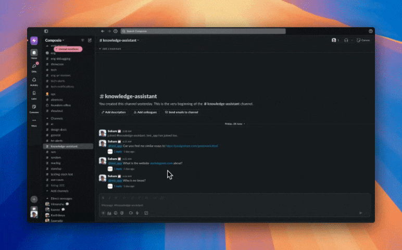402x250 pixels.
Task: Toggle the Aa formatting icon
Action: click(x=109, y=213)
